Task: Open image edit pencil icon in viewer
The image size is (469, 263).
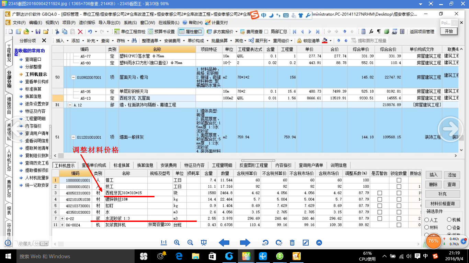Action: pos(306,242)
